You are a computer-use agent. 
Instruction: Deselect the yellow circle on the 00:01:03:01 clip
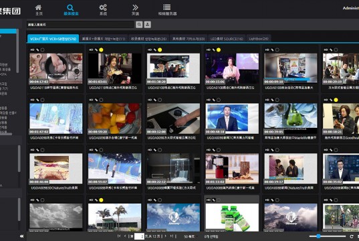point(101,50)
